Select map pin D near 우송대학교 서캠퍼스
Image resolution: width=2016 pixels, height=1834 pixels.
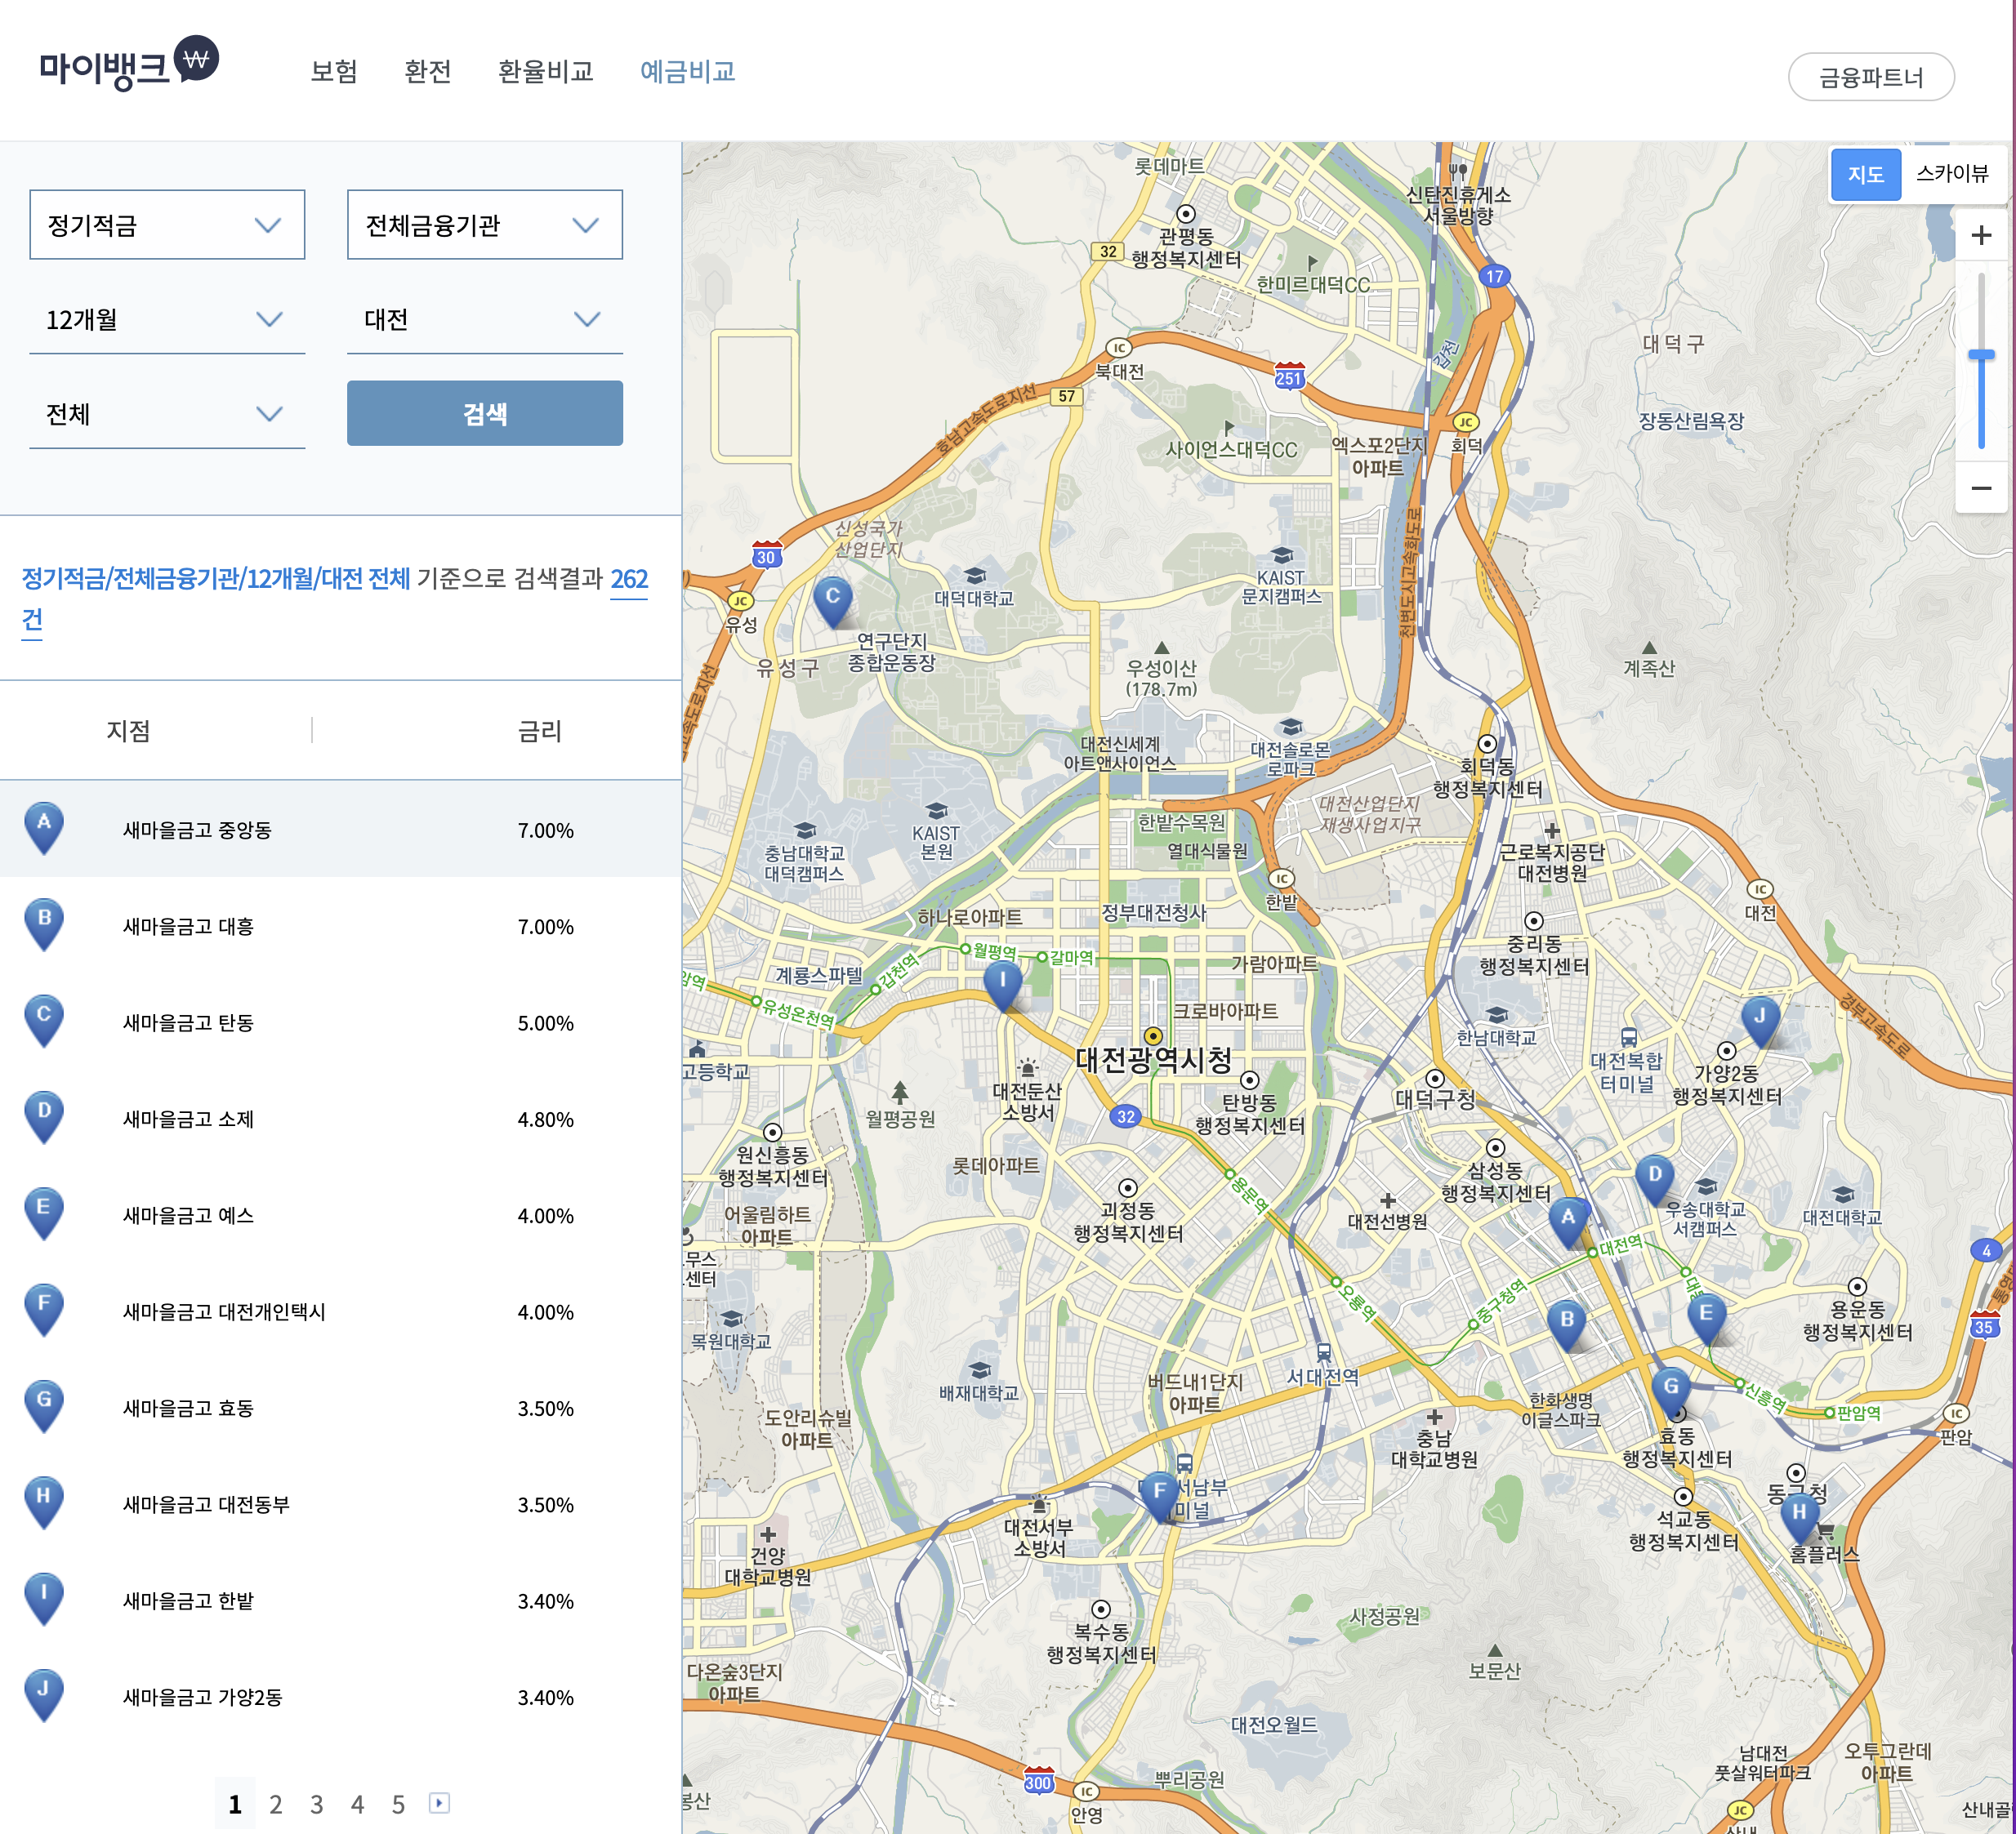1655,1179
